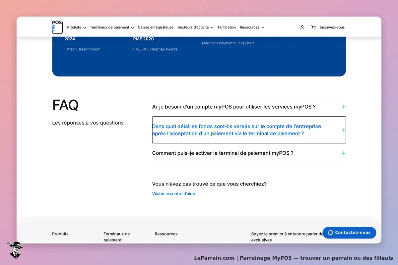Click SME UK Enterprise Awards text

click(156, 49)
